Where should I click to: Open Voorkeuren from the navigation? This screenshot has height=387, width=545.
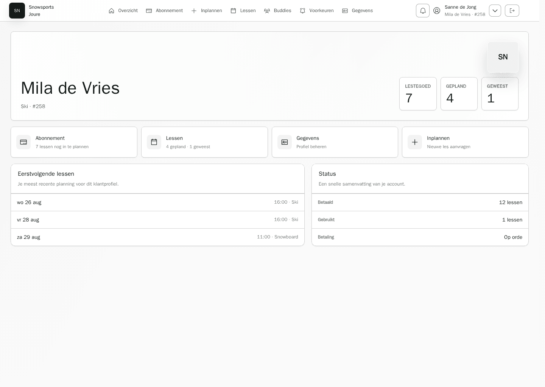[x=317, y=11]
